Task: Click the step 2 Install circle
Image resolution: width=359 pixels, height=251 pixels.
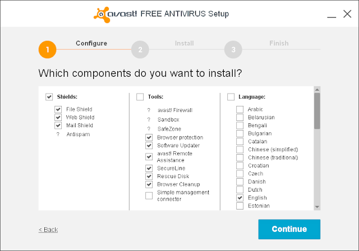Action: tap(140, 49)
